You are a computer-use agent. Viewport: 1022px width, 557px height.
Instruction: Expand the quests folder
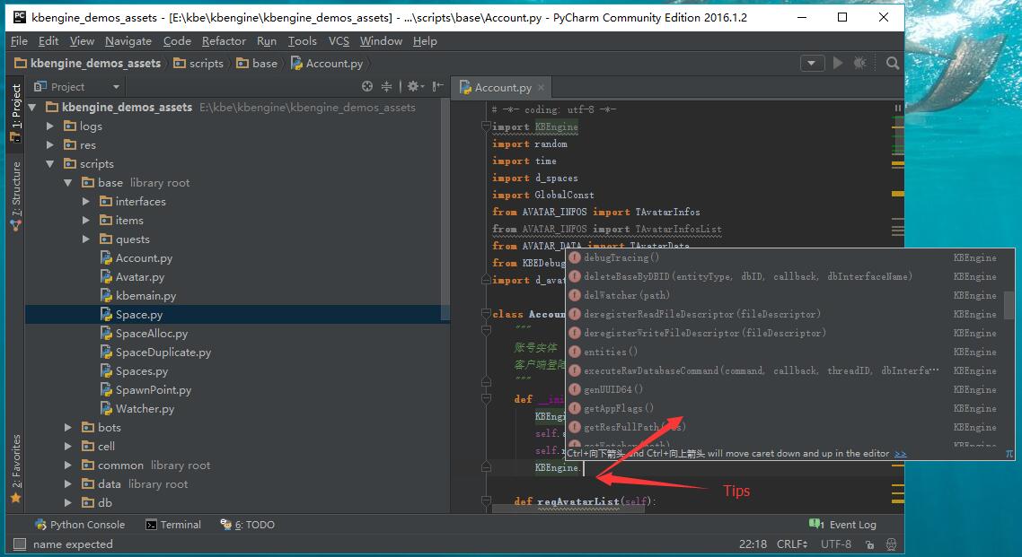click(86, 239)
